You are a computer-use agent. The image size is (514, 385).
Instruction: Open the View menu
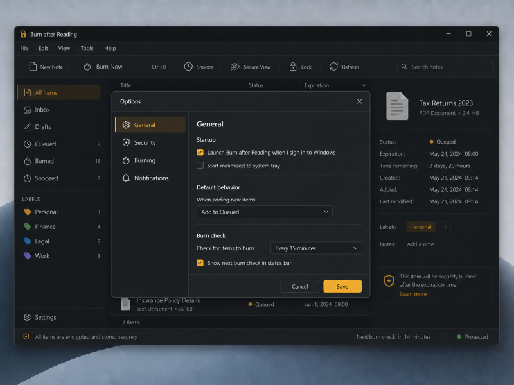[x=64, y=48]
